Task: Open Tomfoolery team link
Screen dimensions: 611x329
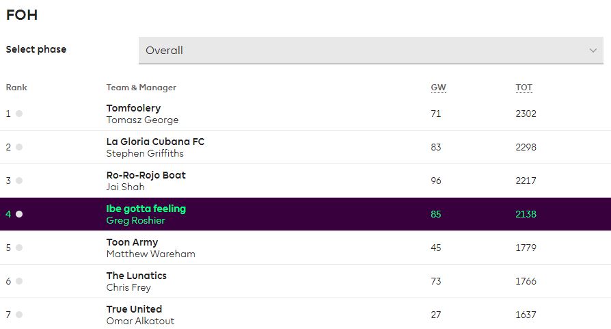Action: point(133,108)
